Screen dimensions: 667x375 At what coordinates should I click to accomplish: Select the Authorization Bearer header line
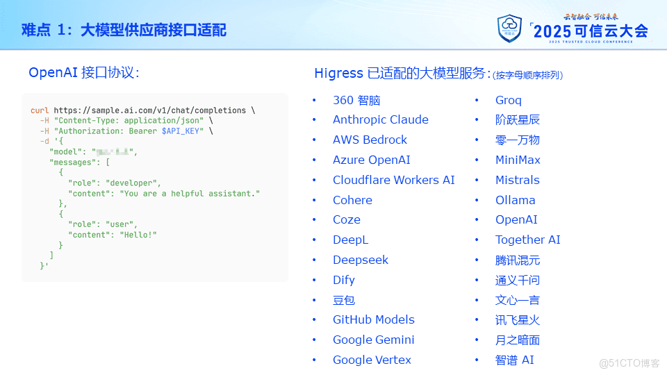[126, 131]
